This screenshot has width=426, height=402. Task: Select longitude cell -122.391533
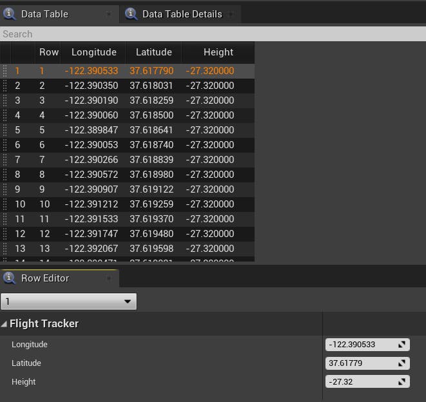tap(92, 219)
